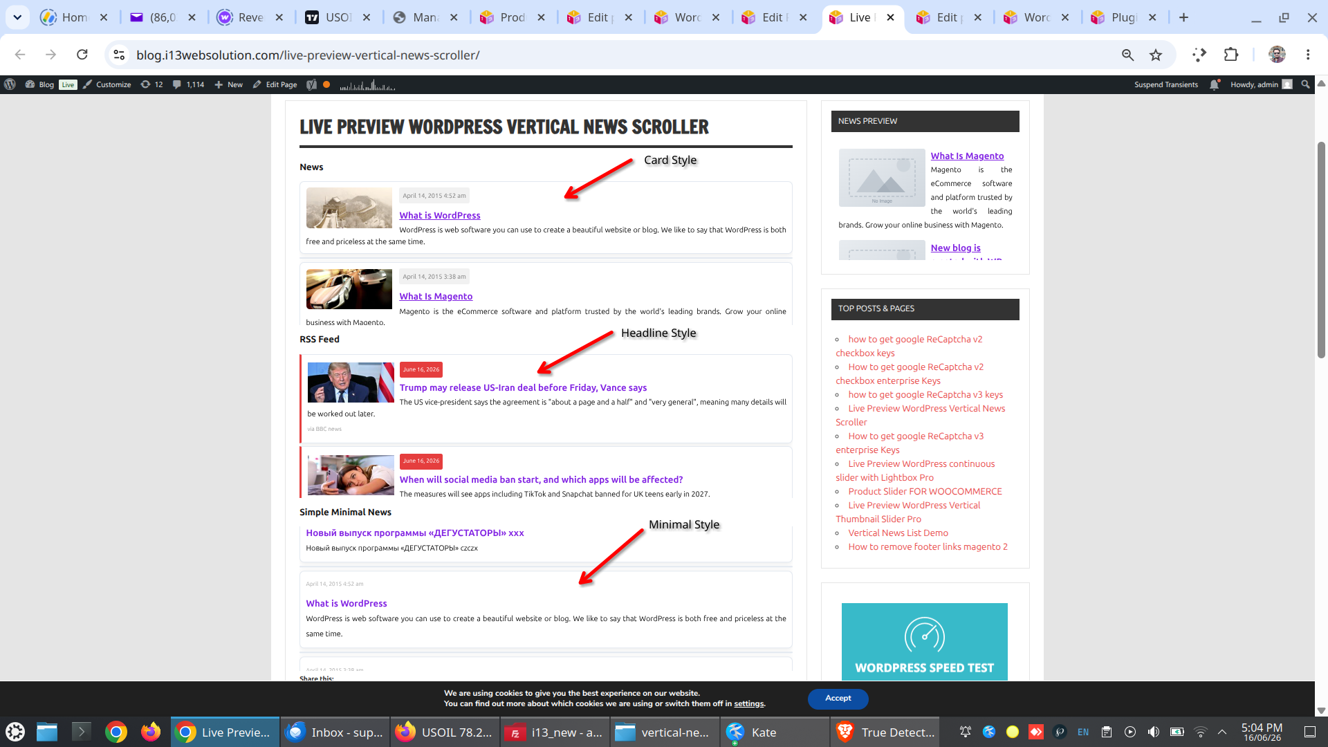The width and height of the screenshot is (1328, 747).
Task: Open the volume control in system tray
Action: (1154, 732)
